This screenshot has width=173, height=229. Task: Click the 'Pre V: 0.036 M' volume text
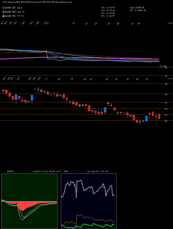tap(138, 10)
